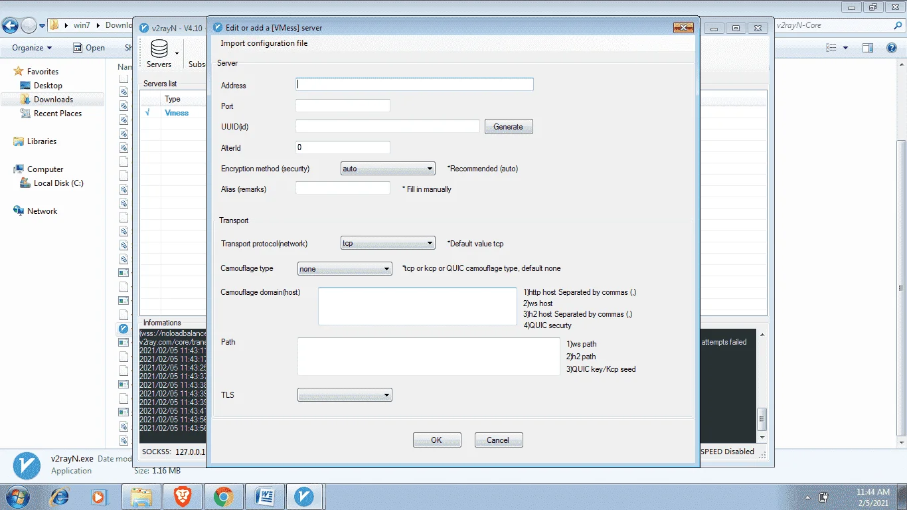
Task: Confirm the server with OK
Action: click(437, 440)
